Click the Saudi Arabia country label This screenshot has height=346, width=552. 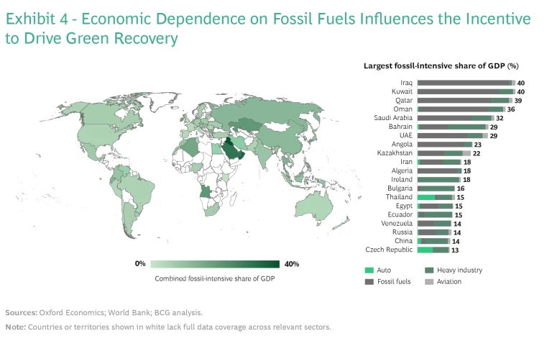click(x=393, y=118)
